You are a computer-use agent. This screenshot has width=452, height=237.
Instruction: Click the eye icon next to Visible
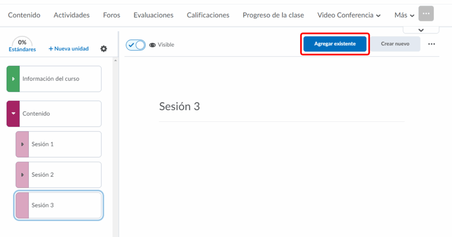(x=153, y=45)
